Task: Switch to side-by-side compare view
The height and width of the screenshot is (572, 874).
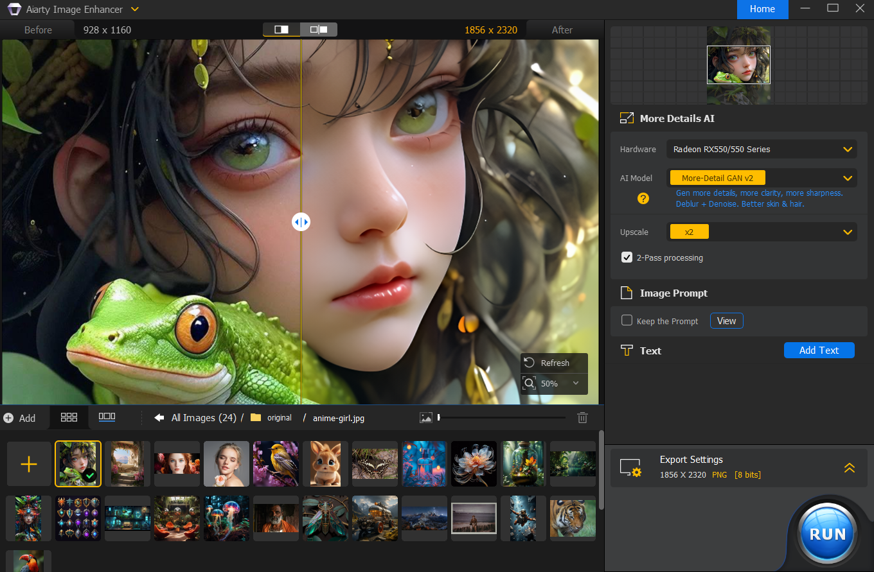Action: tap(319, 30)
